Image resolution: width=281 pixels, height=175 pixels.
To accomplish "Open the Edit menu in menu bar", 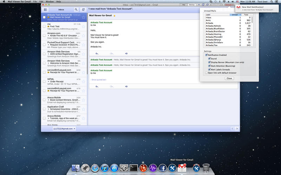I will [41, 2].
